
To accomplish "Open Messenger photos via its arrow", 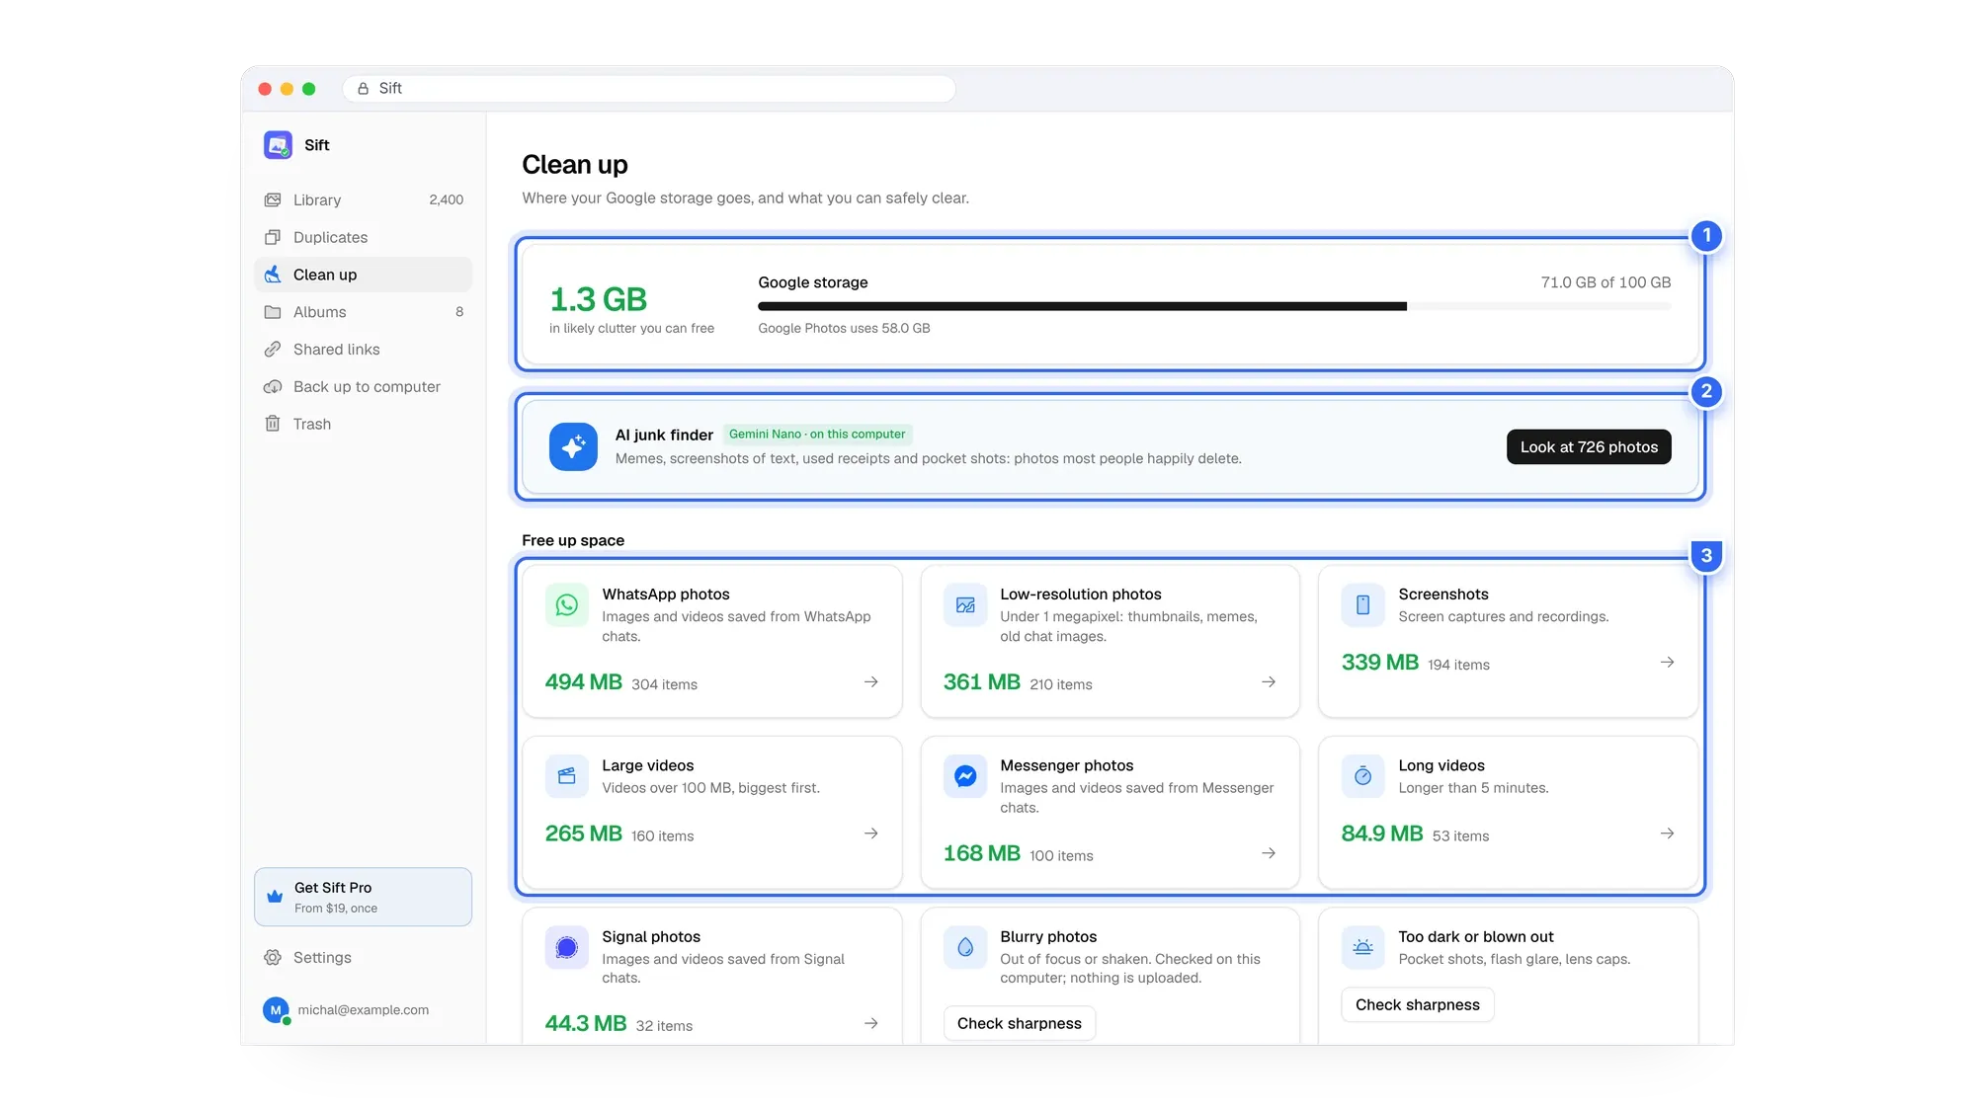I will pos(1269,853).
